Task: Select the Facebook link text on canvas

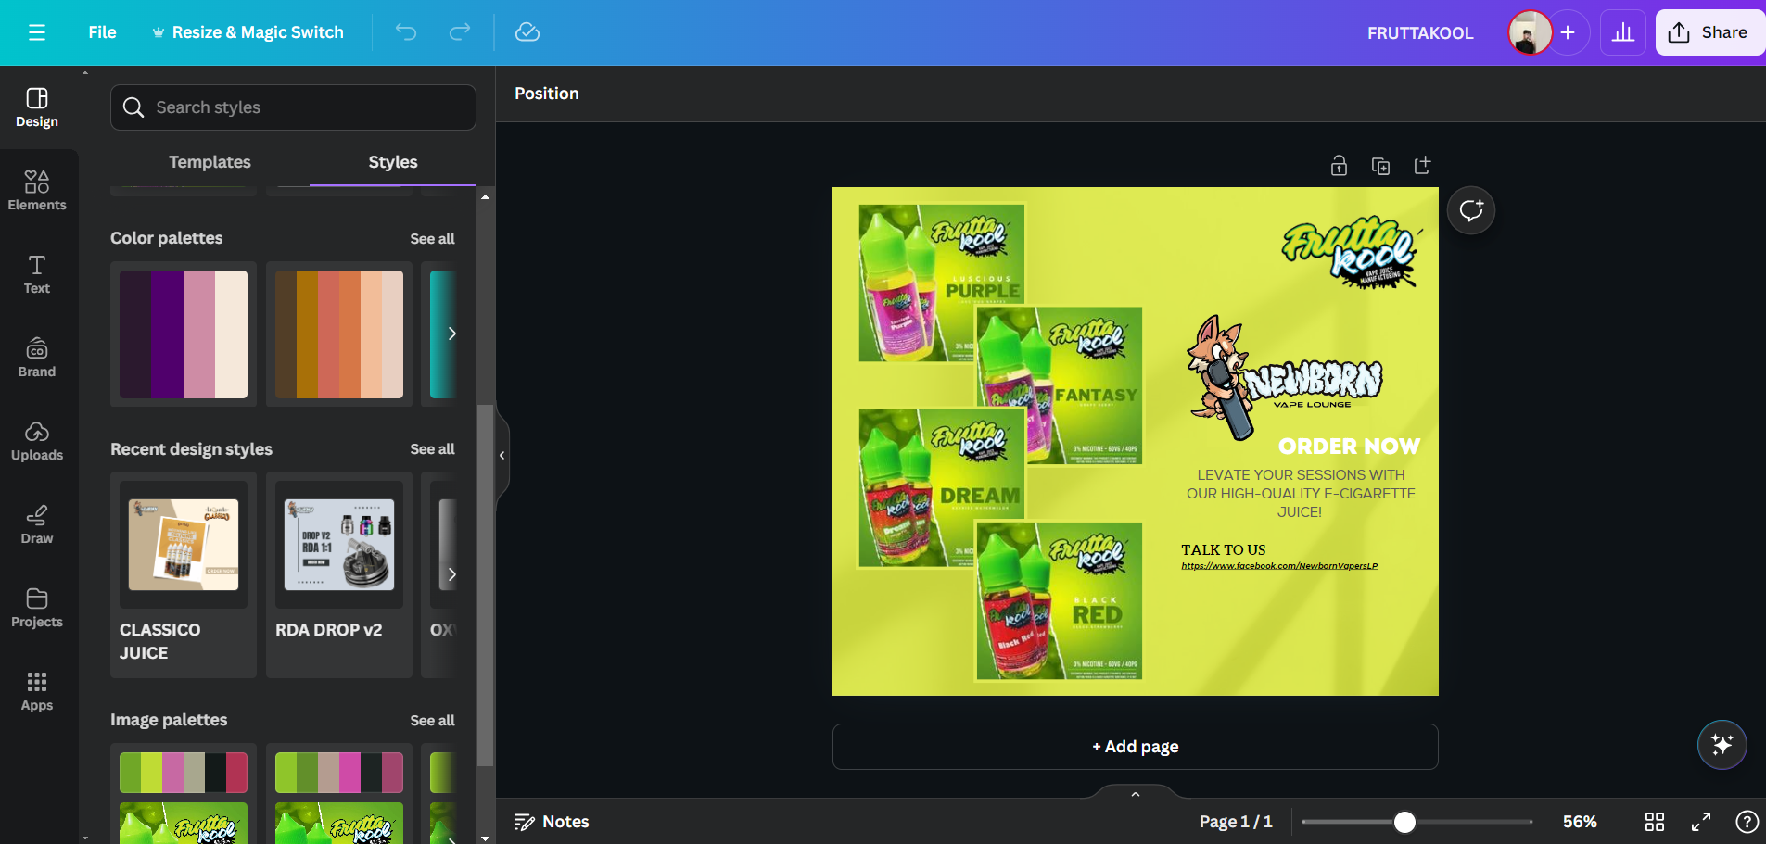Action: tap(1279, 566)
